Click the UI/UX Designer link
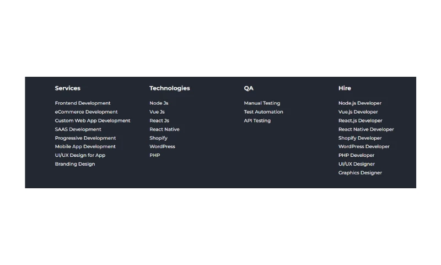The height and width of the screenshot is (265, 441). pos(356,164)
